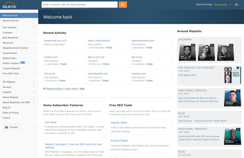Expand the Account sidebar section
This screenshot has height=158, width=244.
[x=34, y=87]
